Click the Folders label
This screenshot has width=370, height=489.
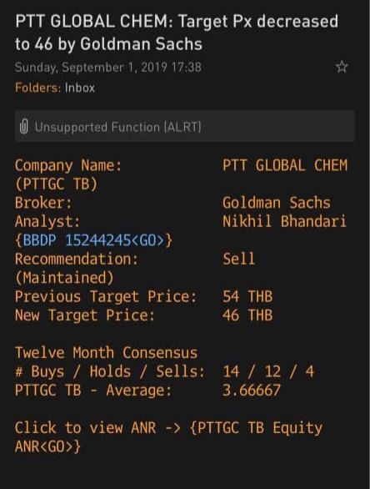coord(38,88)
